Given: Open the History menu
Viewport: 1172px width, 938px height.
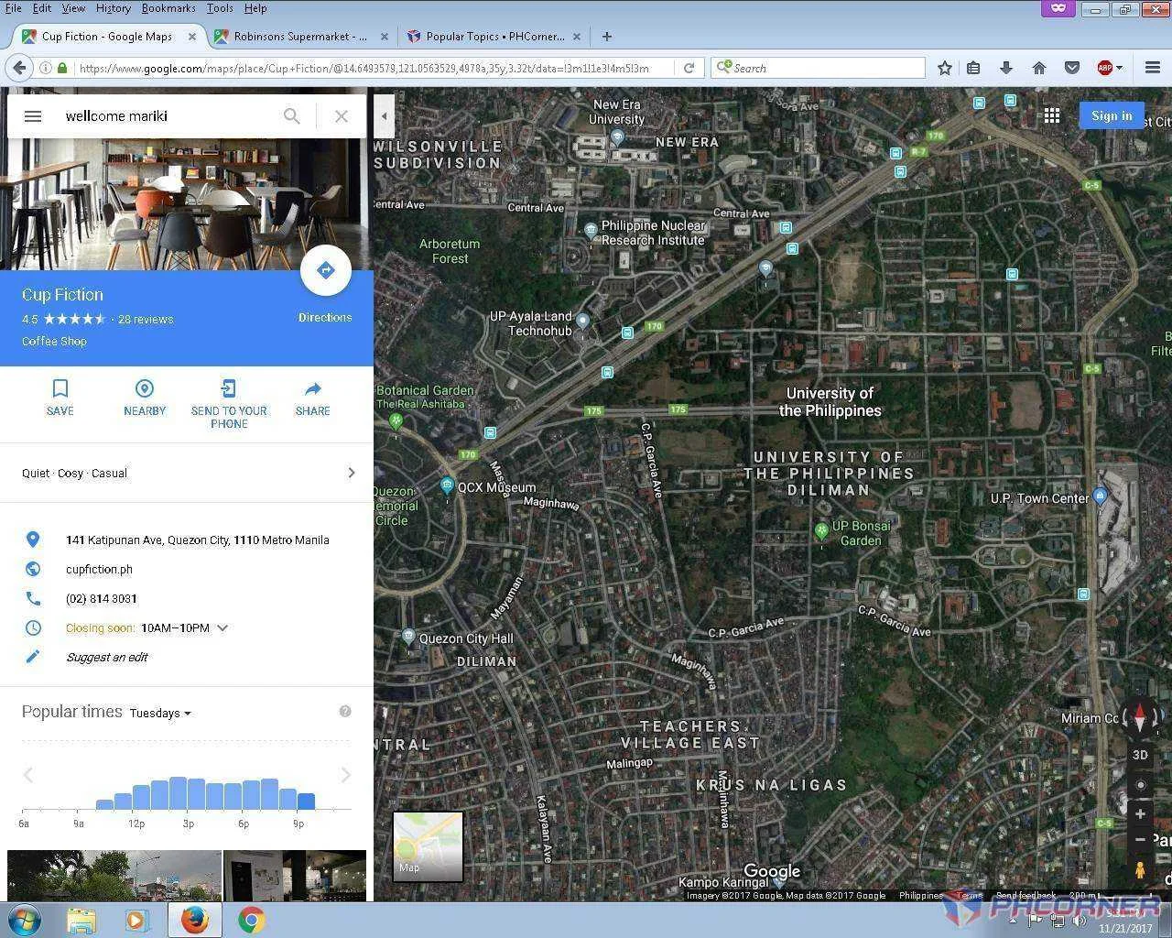Looking at the screenshot, I should pyautogui.click(x=113, y=8).
